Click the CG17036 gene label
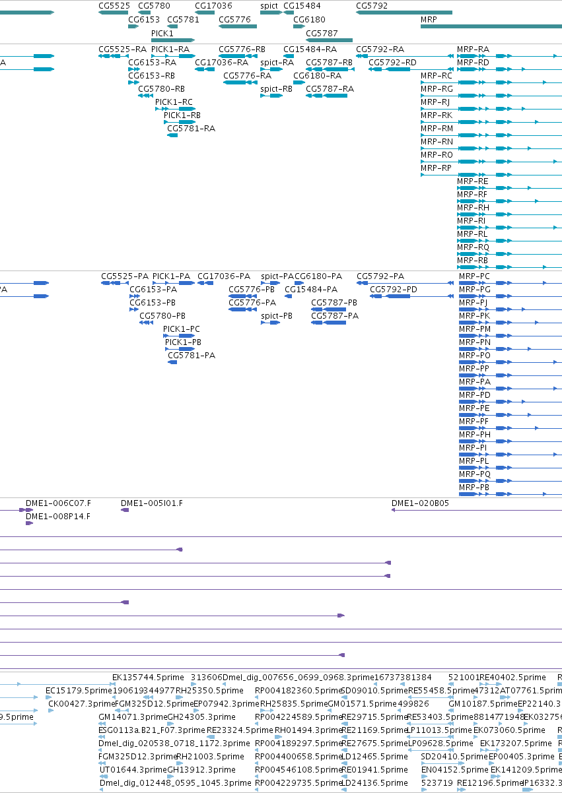This screenshot has width=562, height=793. pos(213,6)
